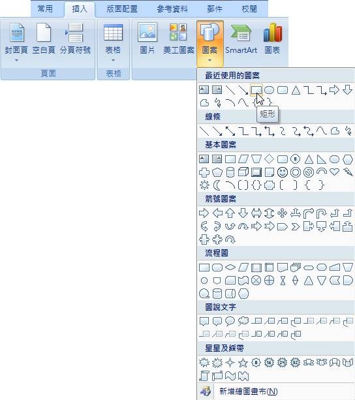Select the wave ribbon shape
The image size is (355, 400).
pyautogui.click(x=230, y=376)
